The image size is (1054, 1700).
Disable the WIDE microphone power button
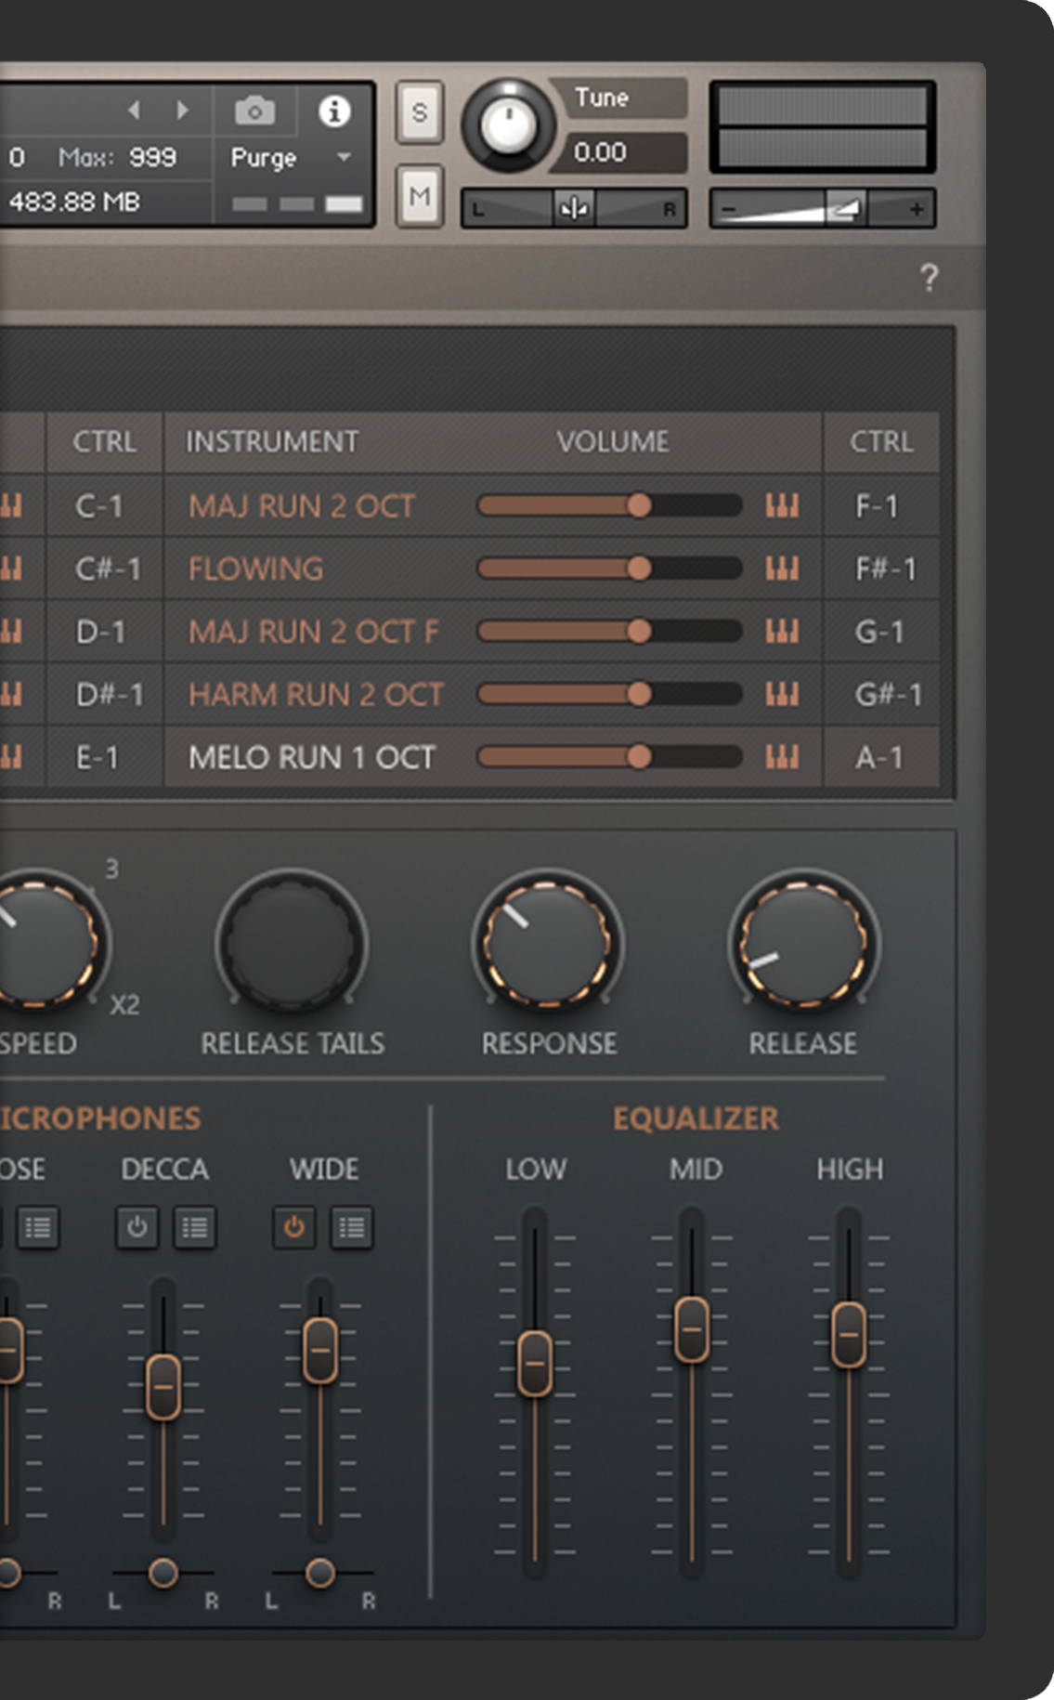coord(293,1228)
